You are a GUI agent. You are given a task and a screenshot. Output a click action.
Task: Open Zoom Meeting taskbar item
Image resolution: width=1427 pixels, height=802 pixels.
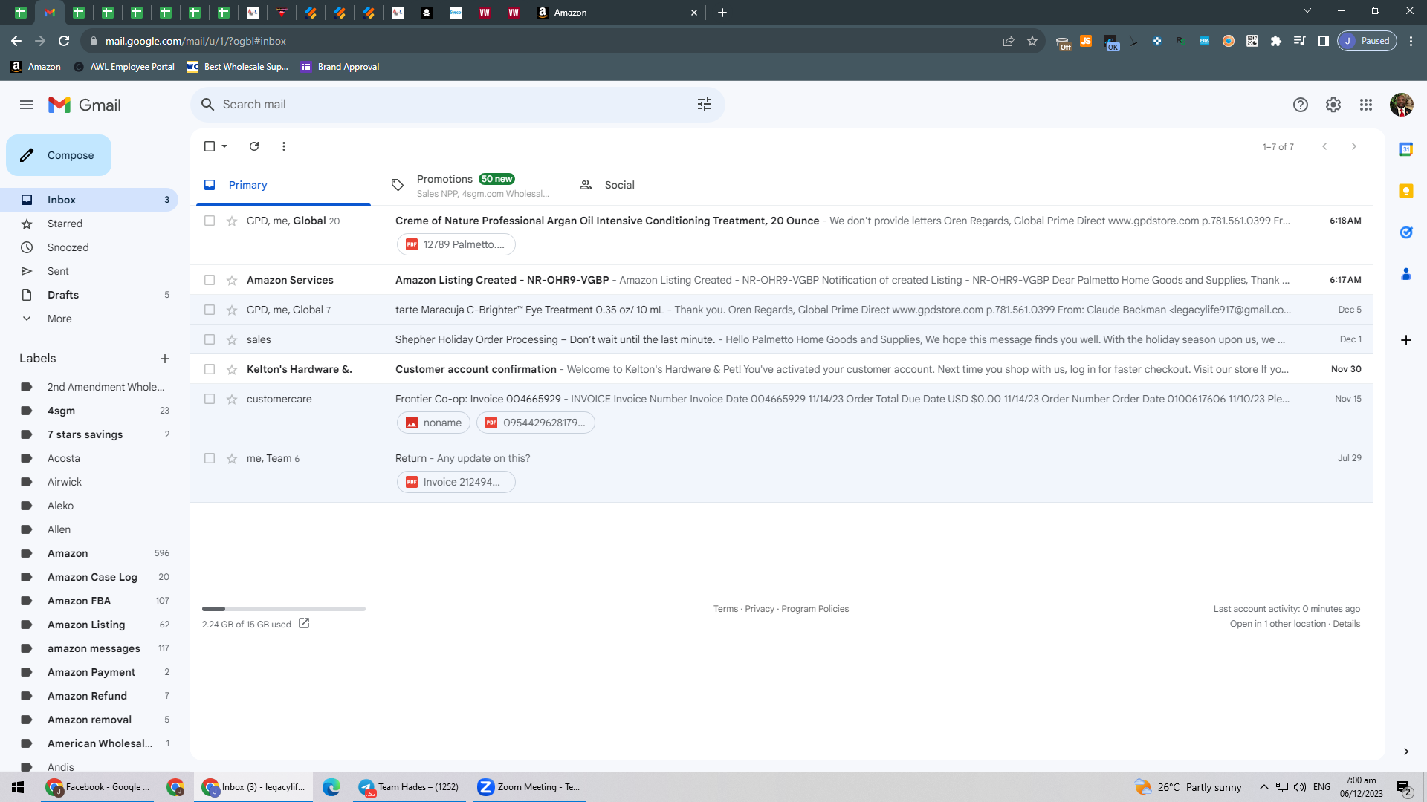coord(529,787)
